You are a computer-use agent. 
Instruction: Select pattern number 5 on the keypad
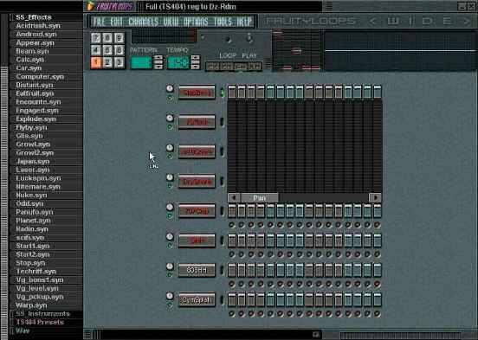(107, 50)
